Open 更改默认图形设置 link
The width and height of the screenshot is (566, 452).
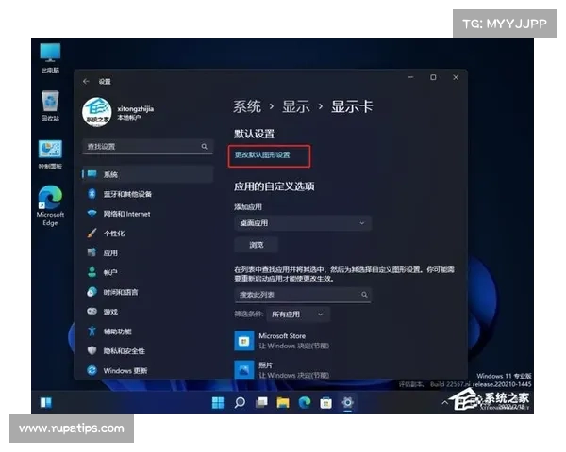[262, 155]
